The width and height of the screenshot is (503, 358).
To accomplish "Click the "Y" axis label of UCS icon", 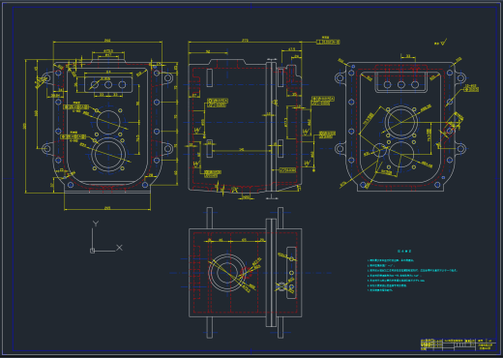I will coord(96,224).
